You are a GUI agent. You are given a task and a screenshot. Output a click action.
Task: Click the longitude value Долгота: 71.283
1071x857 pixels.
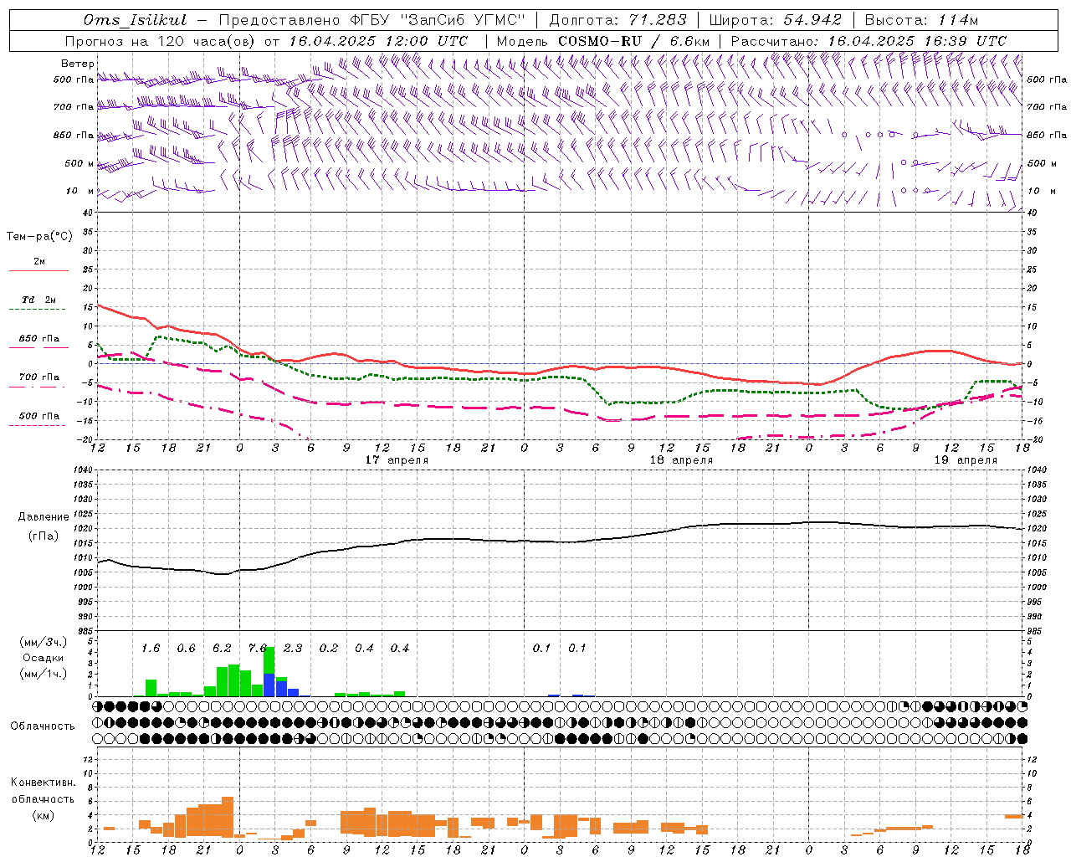pos(617,20)
